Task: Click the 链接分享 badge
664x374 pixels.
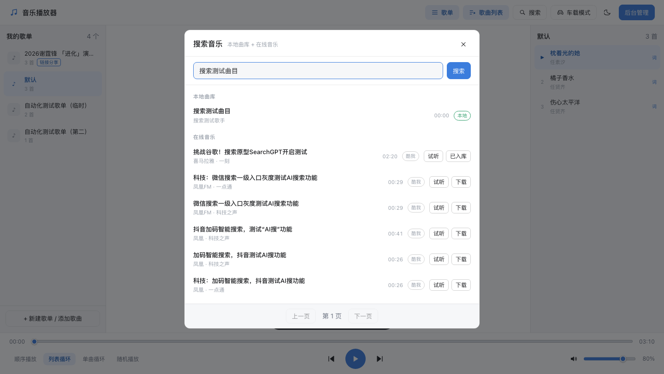Action: [49, 62]
